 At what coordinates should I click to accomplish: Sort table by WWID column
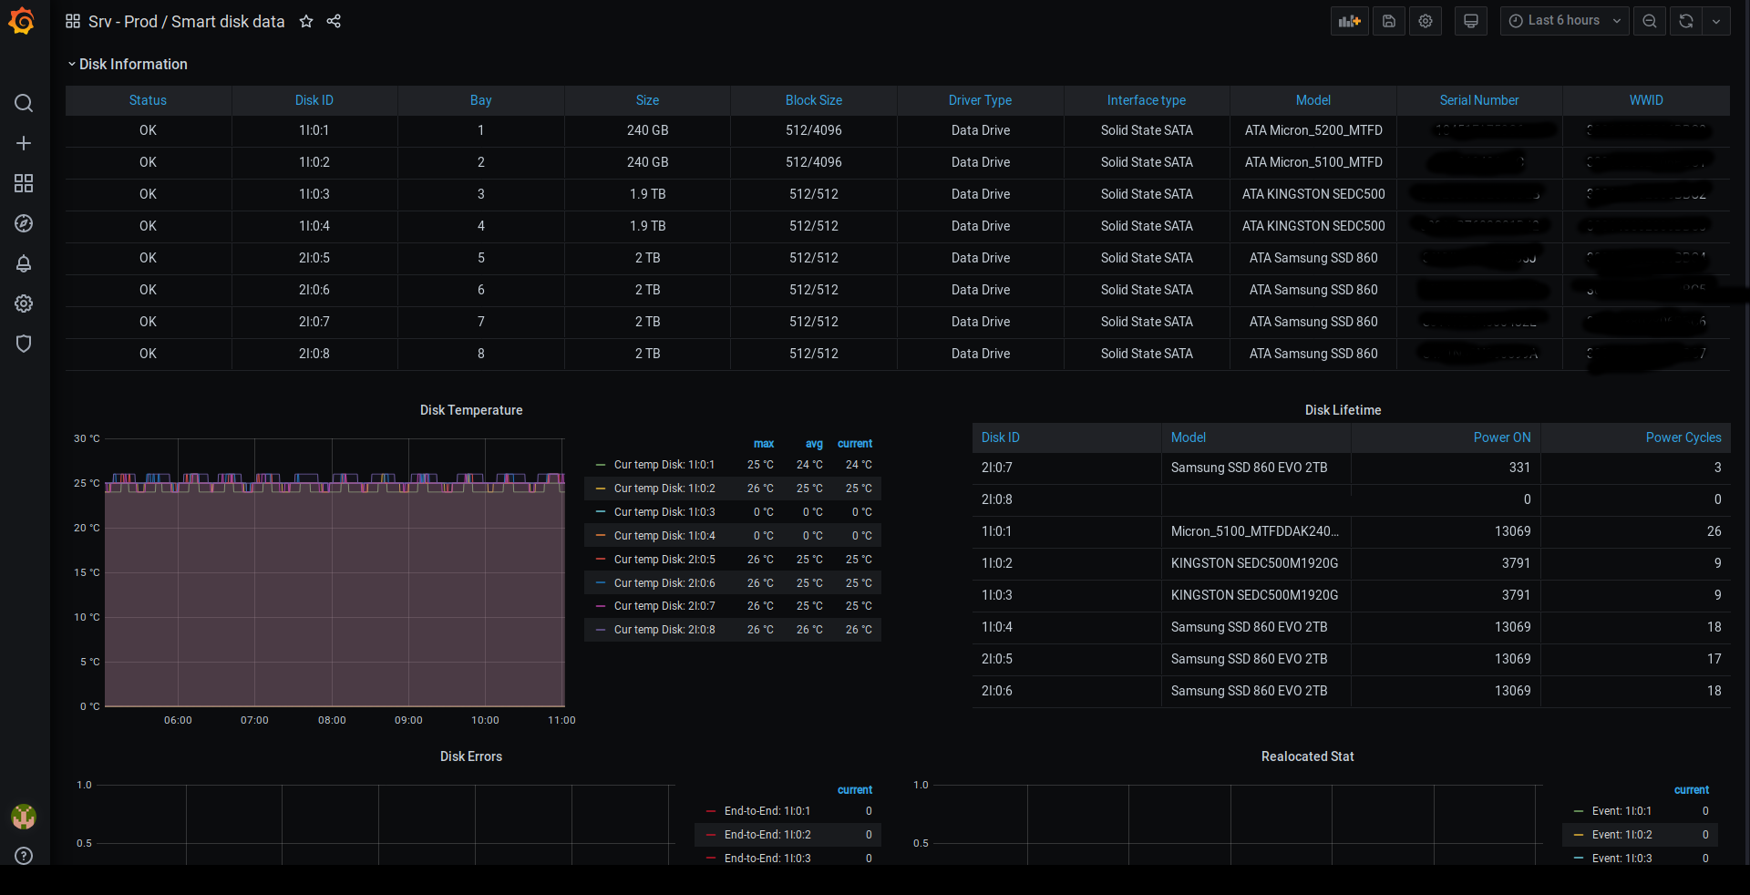pyautogui.click(x=1646, y=100)
